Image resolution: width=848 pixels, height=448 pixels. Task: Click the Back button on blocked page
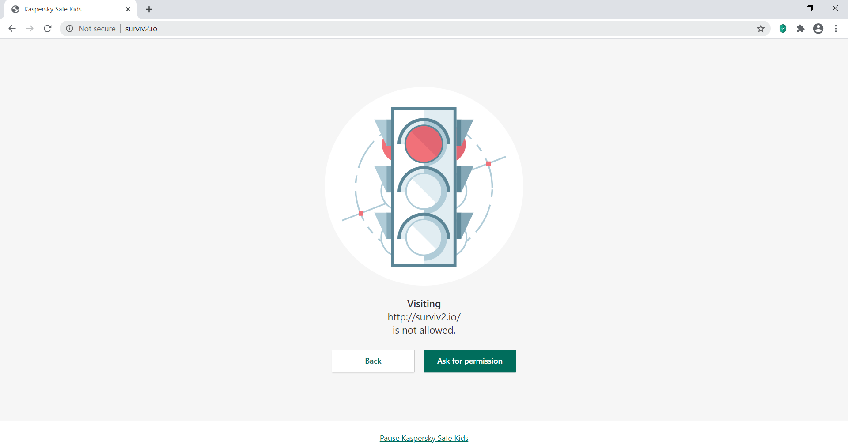click(x=373, y=361)
